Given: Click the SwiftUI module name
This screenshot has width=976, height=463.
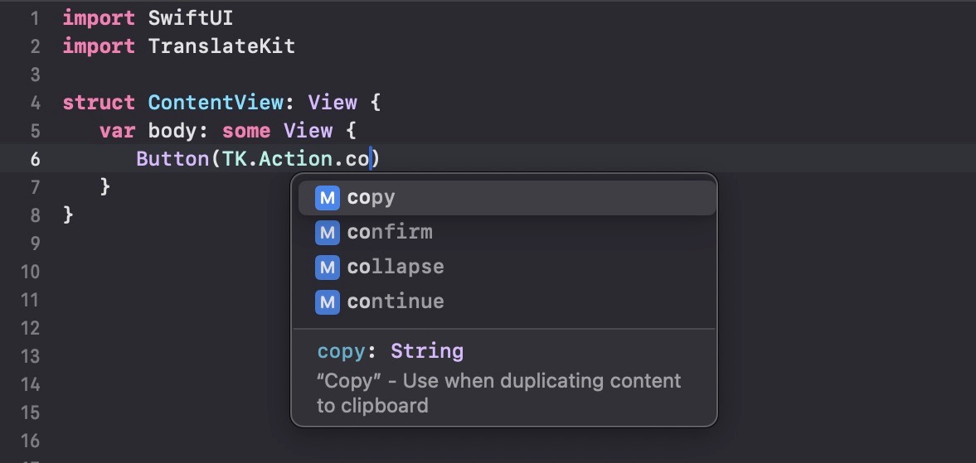Looking at the screenshot, I should click(x=191, y=18).
